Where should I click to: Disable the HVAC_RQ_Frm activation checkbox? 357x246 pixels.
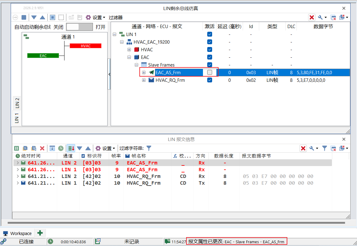click(x=210, y=80)
